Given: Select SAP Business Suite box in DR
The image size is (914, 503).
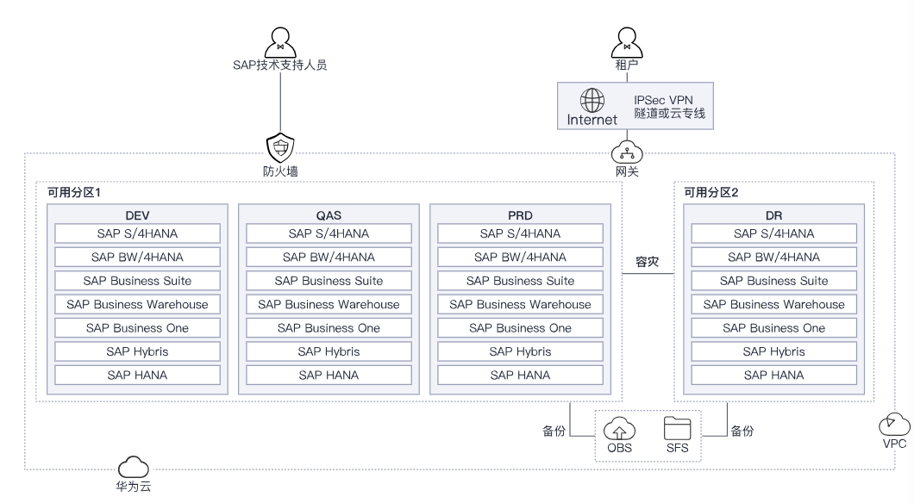Looking at the screenshot, I should click(x=774, y=281).
